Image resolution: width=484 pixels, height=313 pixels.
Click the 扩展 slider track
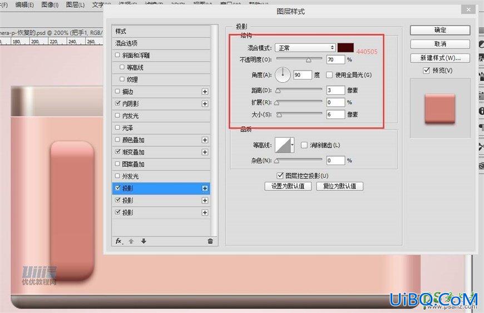tap(299, 101)
